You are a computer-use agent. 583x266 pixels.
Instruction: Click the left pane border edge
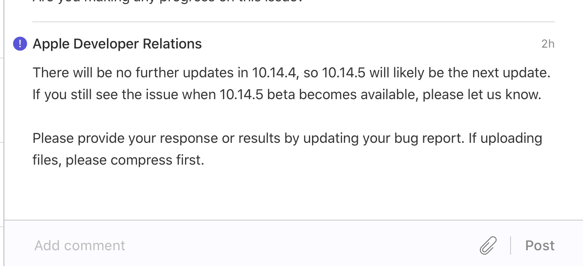coord(4,131)
